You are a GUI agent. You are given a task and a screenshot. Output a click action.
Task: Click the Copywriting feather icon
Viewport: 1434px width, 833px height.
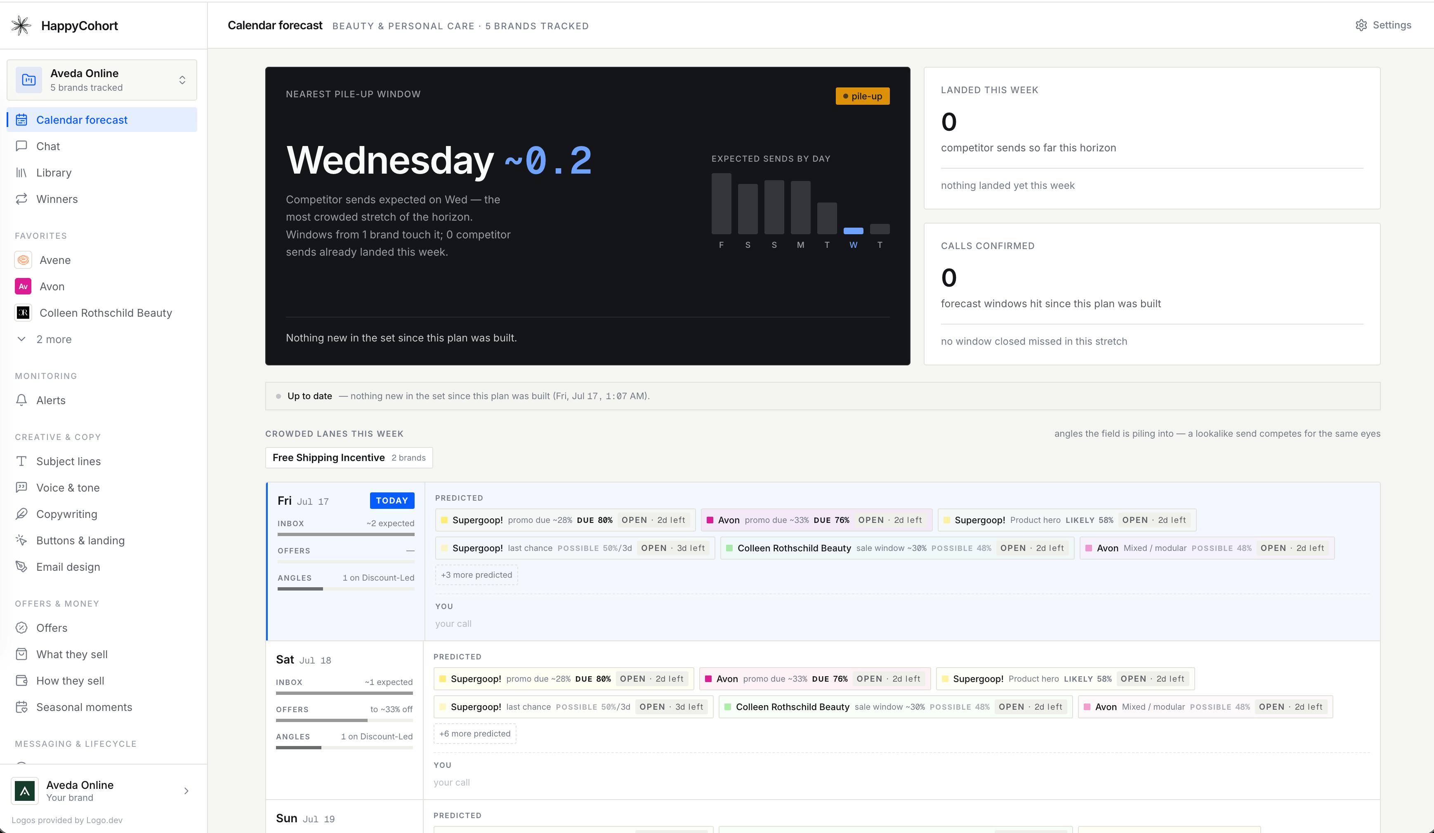(x=21, y=514)
